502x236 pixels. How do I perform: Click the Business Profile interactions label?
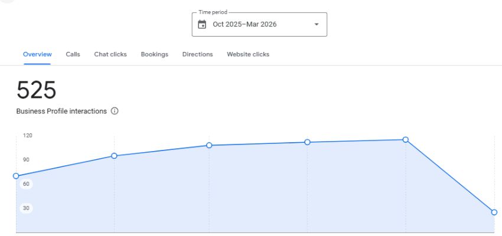coord(61,111)
